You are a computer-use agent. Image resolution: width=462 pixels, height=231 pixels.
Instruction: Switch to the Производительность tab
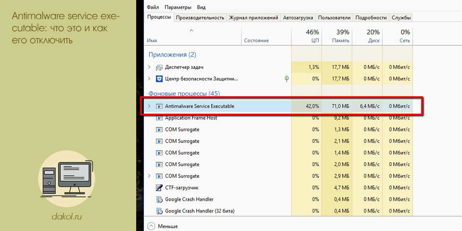pos(200,18)
